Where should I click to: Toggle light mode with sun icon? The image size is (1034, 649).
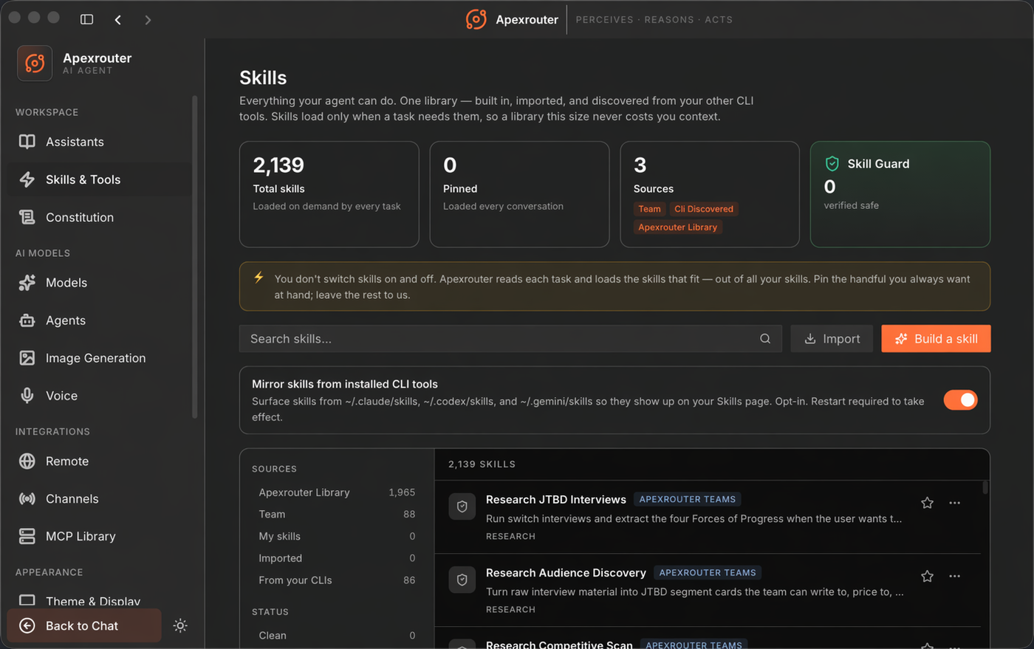pos(180,625)
